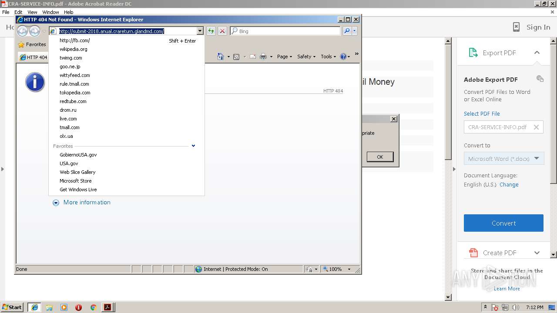The width and height of the screenshot is (557, 313).
Task: Open Adobe Acrobat Reader taskbar icon
Action: click(107, 307)
